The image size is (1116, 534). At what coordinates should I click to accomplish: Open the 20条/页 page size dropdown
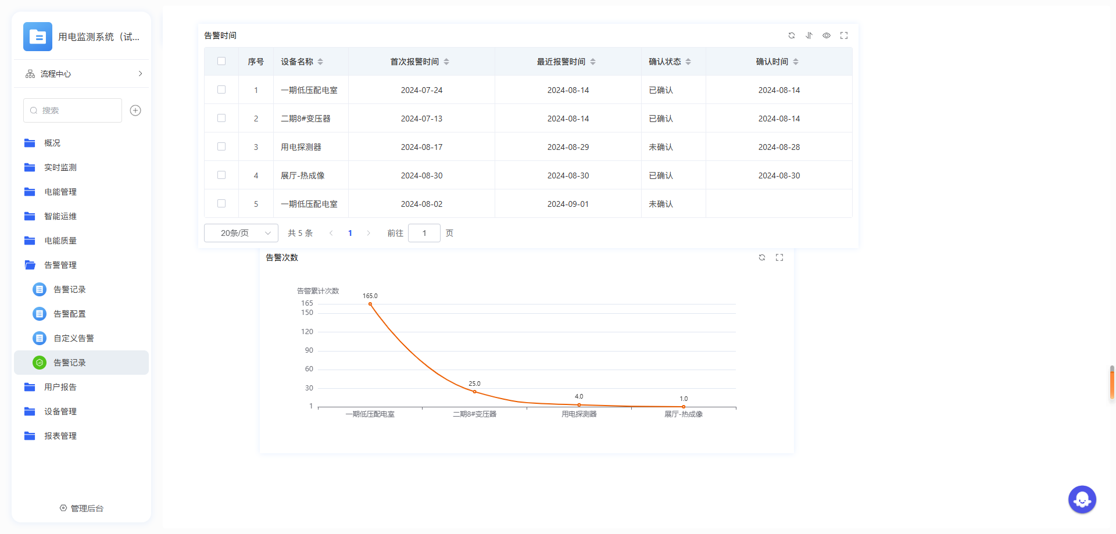click(x=241, y=233)
